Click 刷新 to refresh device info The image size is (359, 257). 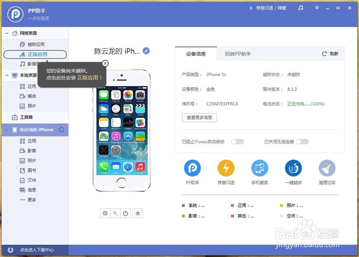330,54
